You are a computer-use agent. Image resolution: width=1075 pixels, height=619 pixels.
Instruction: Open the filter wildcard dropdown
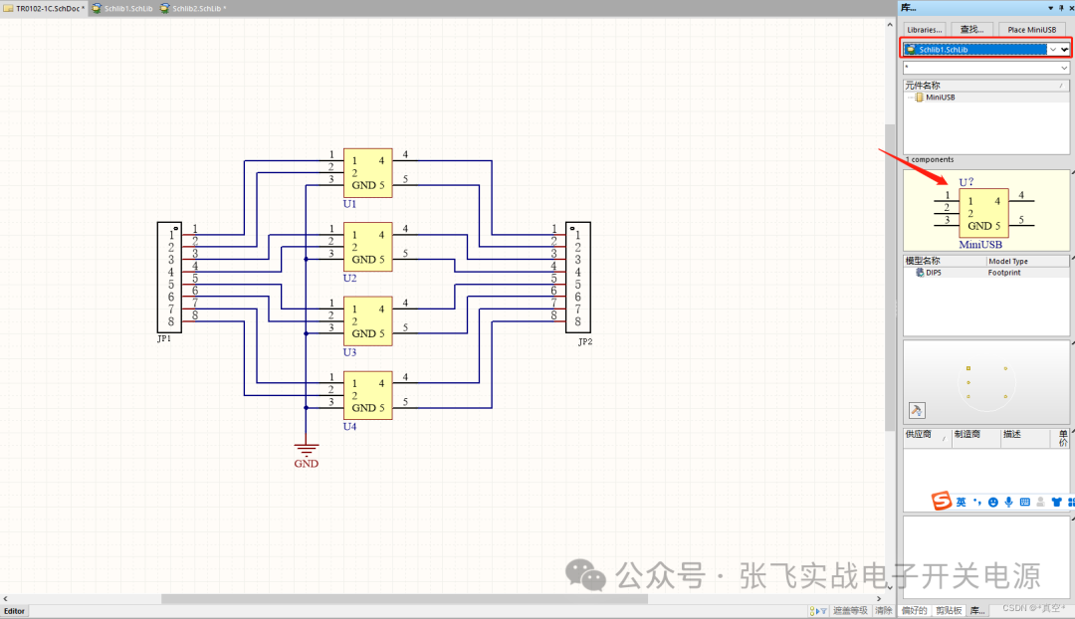[x=1063, y=67]
